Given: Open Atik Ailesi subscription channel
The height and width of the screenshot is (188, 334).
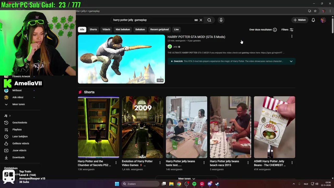Looking at the screenshot, I should pos(18,97).
